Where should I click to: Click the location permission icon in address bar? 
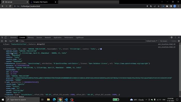pos(147,6)
